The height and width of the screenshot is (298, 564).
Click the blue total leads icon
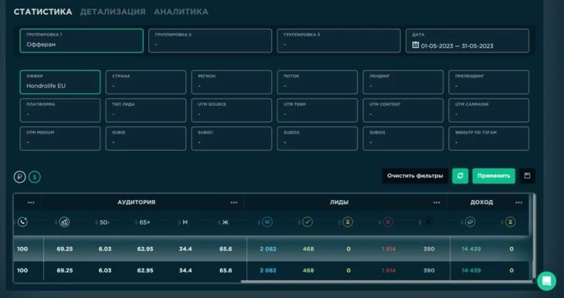(267, 222)
